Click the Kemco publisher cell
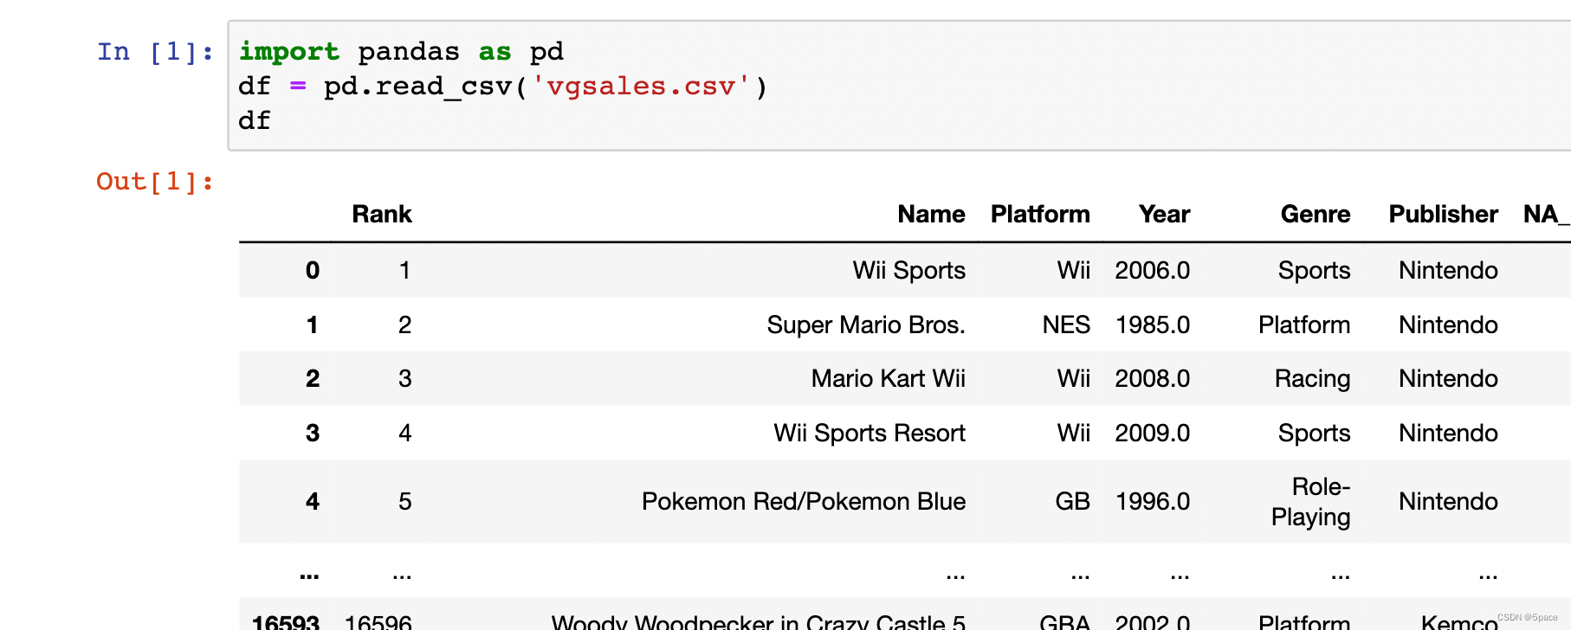 coord(1459,621)
